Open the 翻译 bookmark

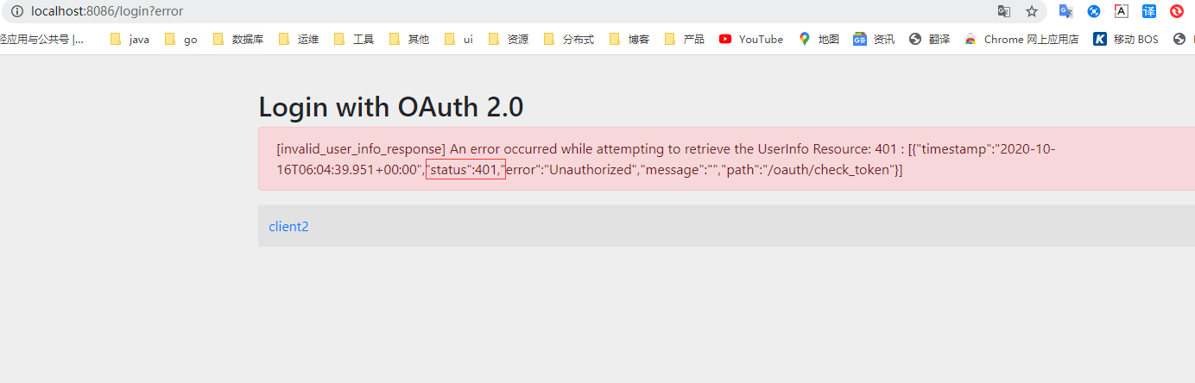click(930, 39)
